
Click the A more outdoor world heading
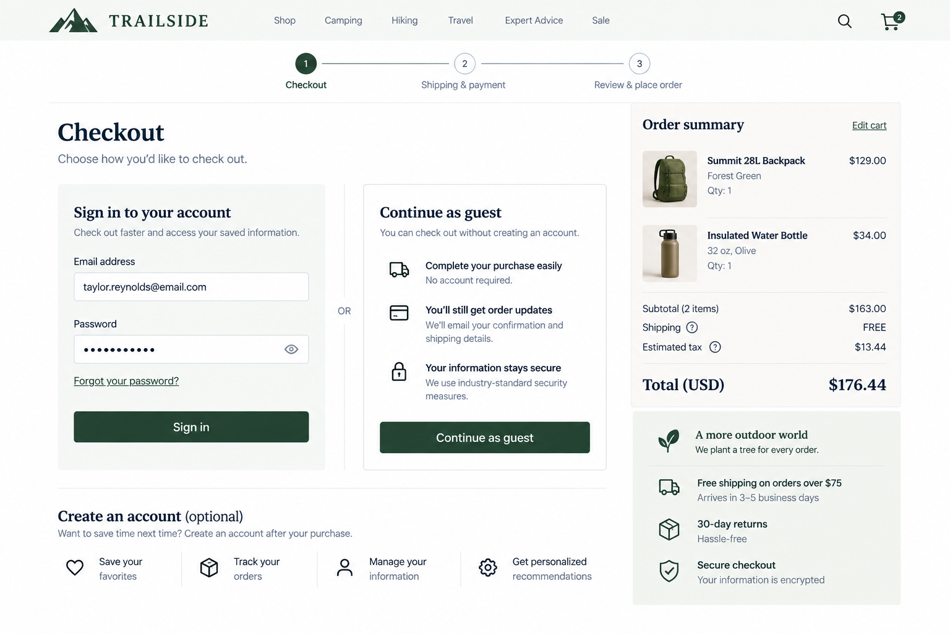[x=751, y=435]
